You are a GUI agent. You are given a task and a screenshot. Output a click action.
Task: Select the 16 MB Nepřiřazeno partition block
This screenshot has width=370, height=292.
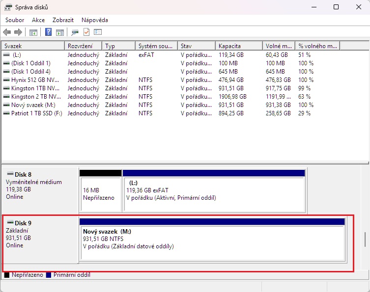click(x=101, y=191)
